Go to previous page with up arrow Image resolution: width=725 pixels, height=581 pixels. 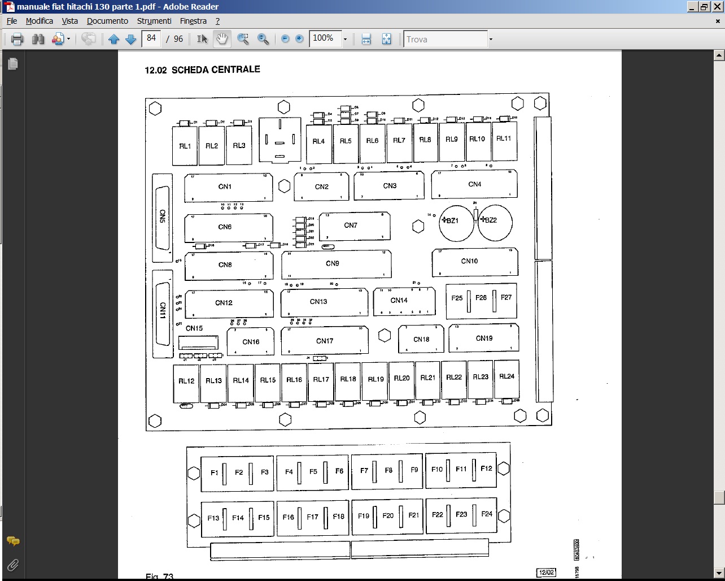(x=113, y=39)
